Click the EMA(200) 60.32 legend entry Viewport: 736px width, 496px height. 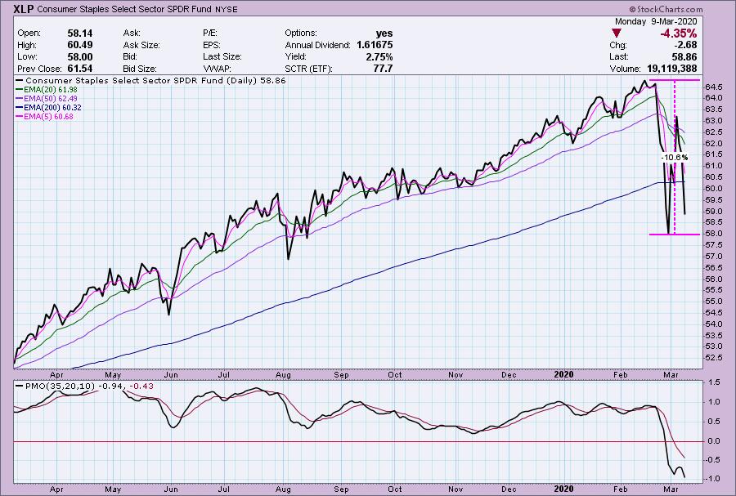coord(49,107)
